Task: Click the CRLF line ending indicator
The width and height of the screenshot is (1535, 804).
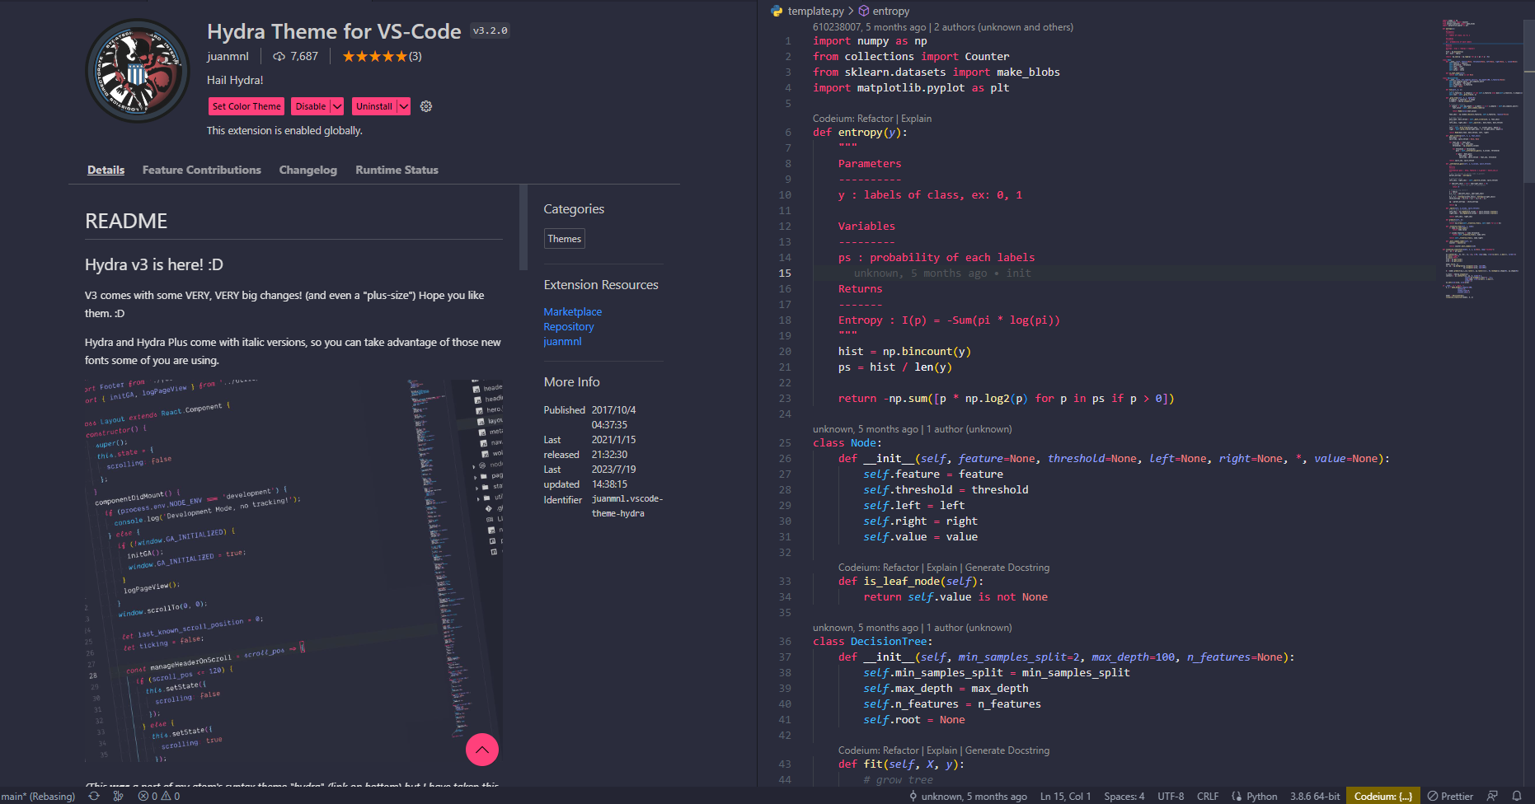Action: coord(1208,796)
